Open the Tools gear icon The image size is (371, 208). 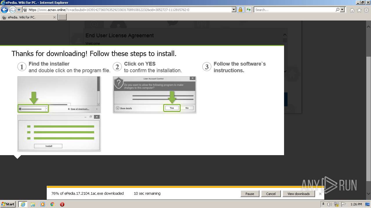pos(366,10)
